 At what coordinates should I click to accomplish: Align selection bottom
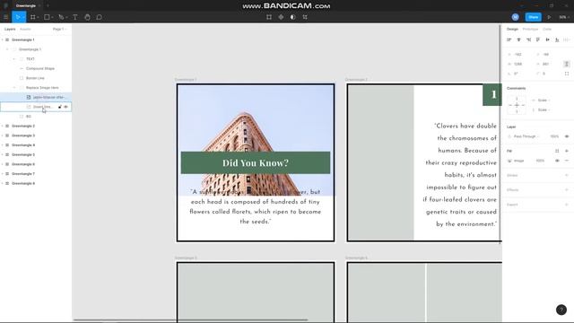point(557,39)
